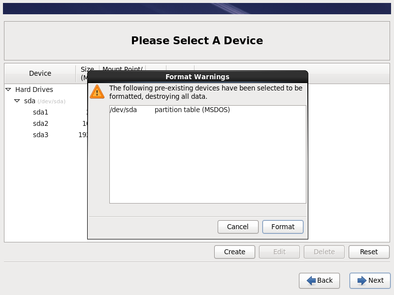Click the Reset button
Image resolution: width=394 pixels, height=295 pixels.
368,252
